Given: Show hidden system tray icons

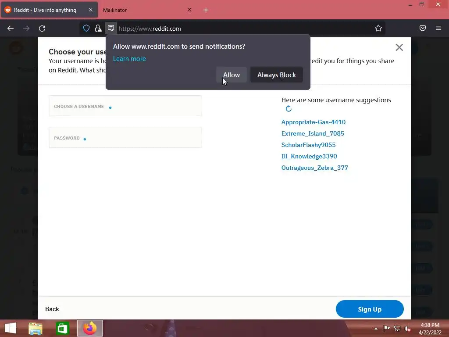Looking at the screenshot, I should tap(376, 329).
